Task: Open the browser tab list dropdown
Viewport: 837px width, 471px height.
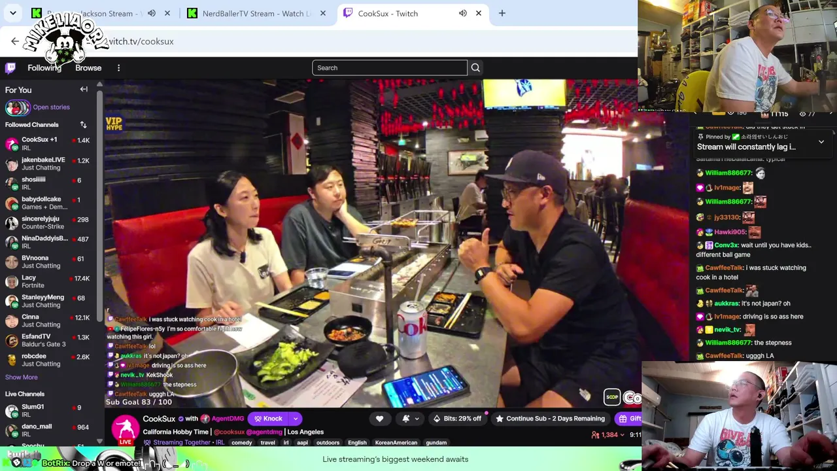Action: point(13,13)
